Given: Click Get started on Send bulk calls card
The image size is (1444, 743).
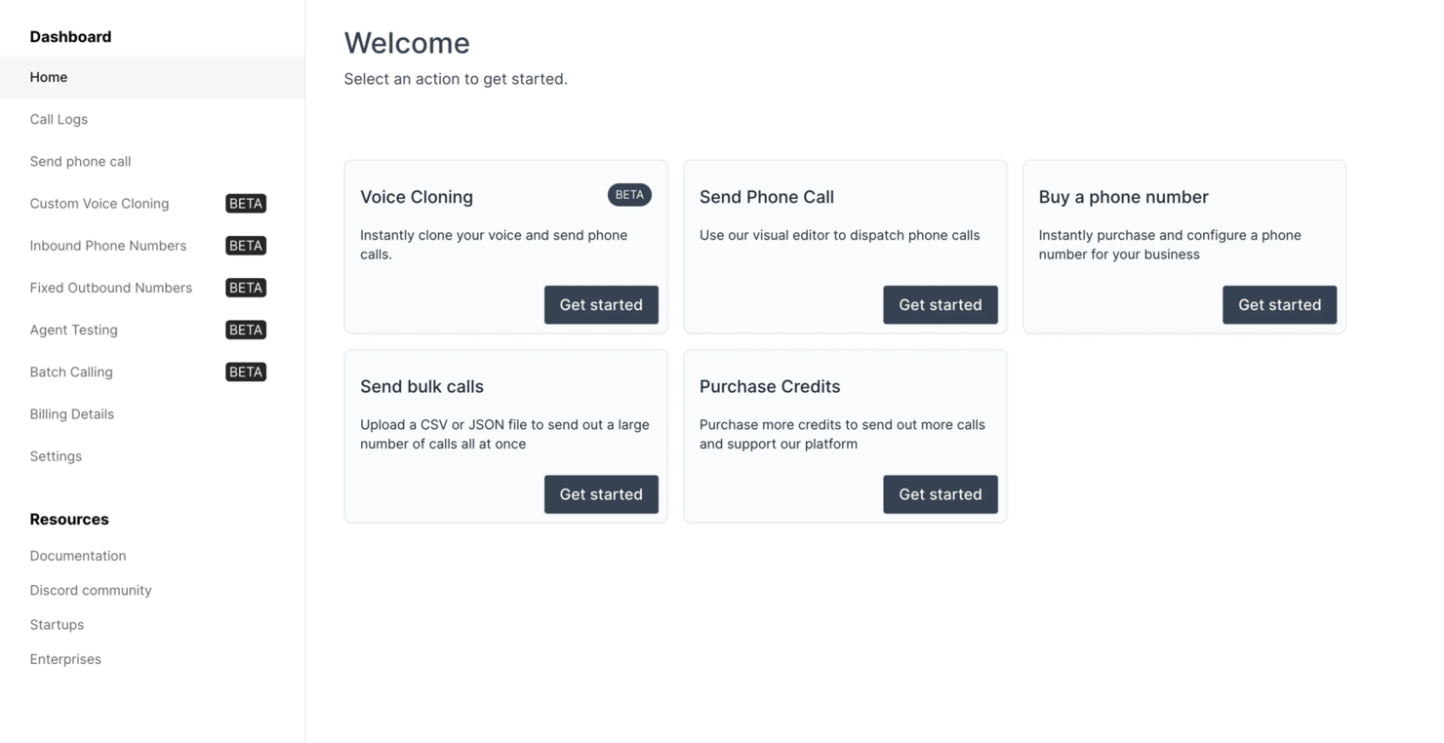Looking at the screenshot, I should coord(601,494).
